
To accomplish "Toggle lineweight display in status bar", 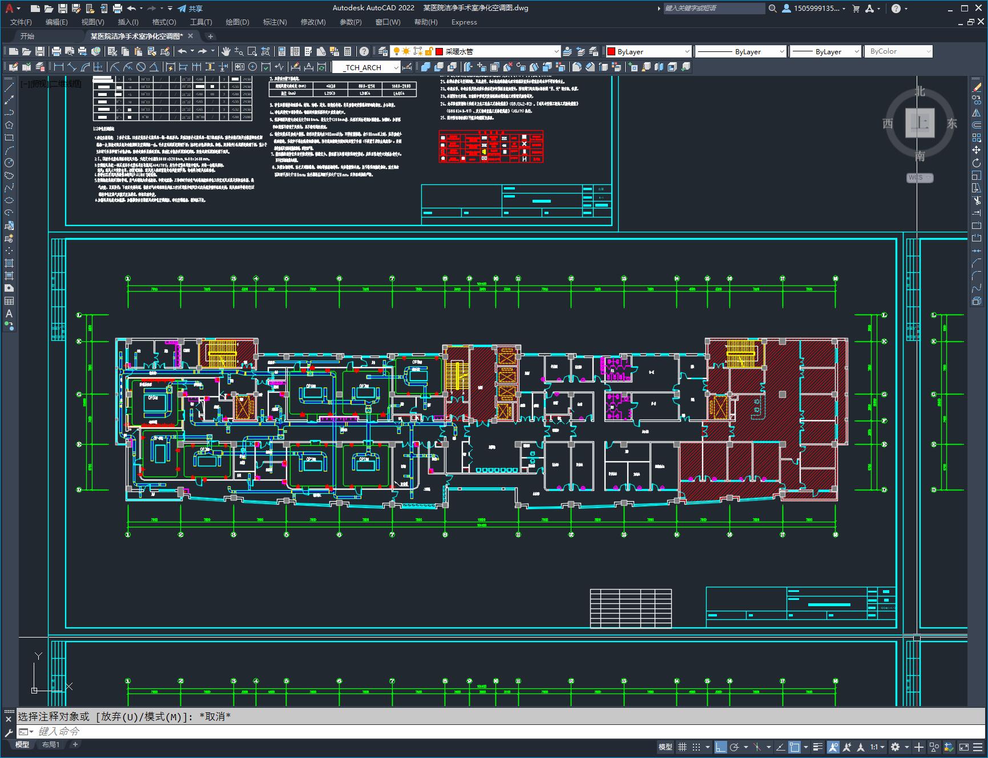I will pyautogui.click(x=818, y=747).
